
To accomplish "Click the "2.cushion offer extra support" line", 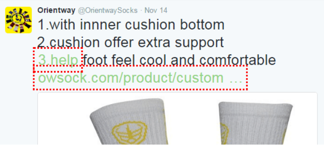I will 130,43.
